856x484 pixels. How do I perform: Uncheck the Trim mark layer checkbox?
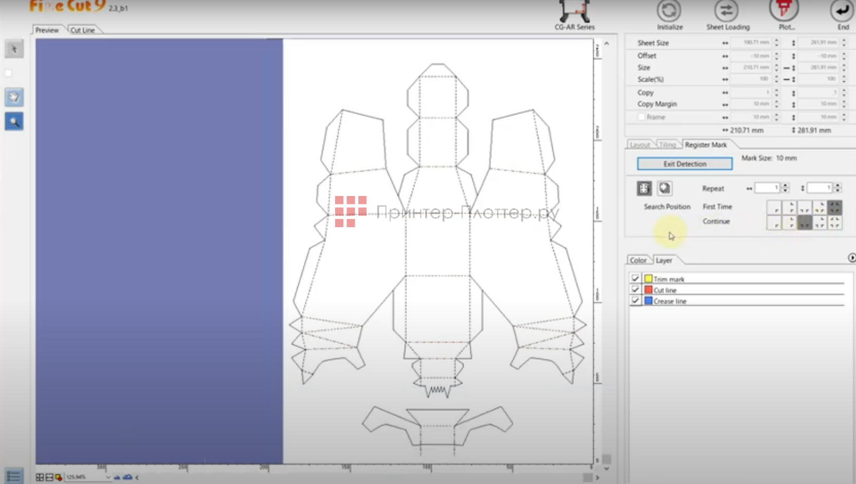(x=635, y=279)
